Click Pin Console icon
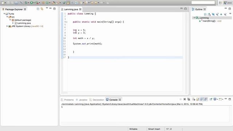 point(211,99)
